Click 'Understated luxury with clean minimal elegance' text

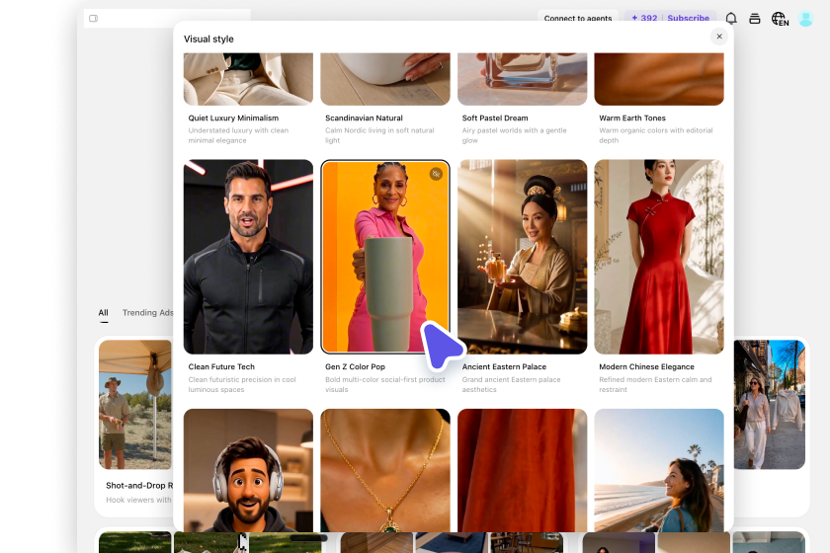coord(238,135)
